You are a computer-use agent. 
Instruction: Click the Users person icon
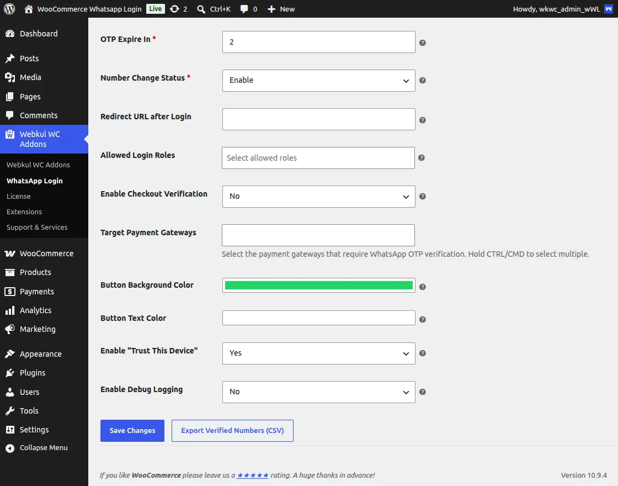(10, 392)
